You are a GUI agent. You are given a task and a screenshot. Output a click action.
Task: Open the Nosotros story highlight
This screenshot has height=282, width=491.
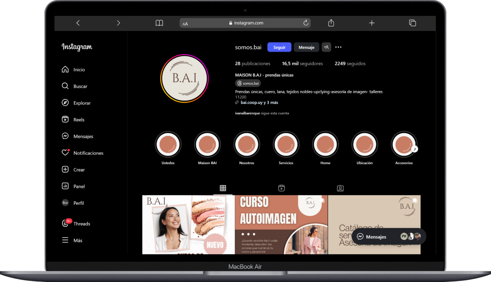click(247, 145)
